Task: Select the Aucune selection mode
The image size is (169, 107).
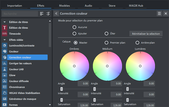Action: (x=74, y=27)
